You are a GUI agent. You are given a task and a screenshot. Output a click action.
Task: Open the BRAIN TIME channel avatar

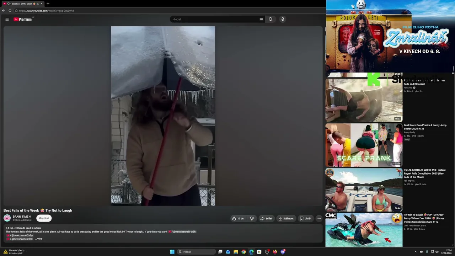pos(7,218)
